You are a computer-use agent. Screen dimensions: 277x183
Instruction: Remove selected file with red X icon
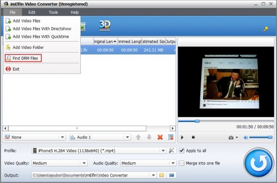(x=160, y=137)
